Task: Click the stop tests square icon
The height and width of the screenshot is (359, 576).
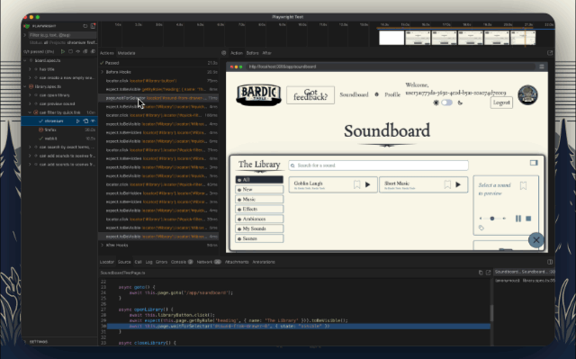Action: (70, 52)
